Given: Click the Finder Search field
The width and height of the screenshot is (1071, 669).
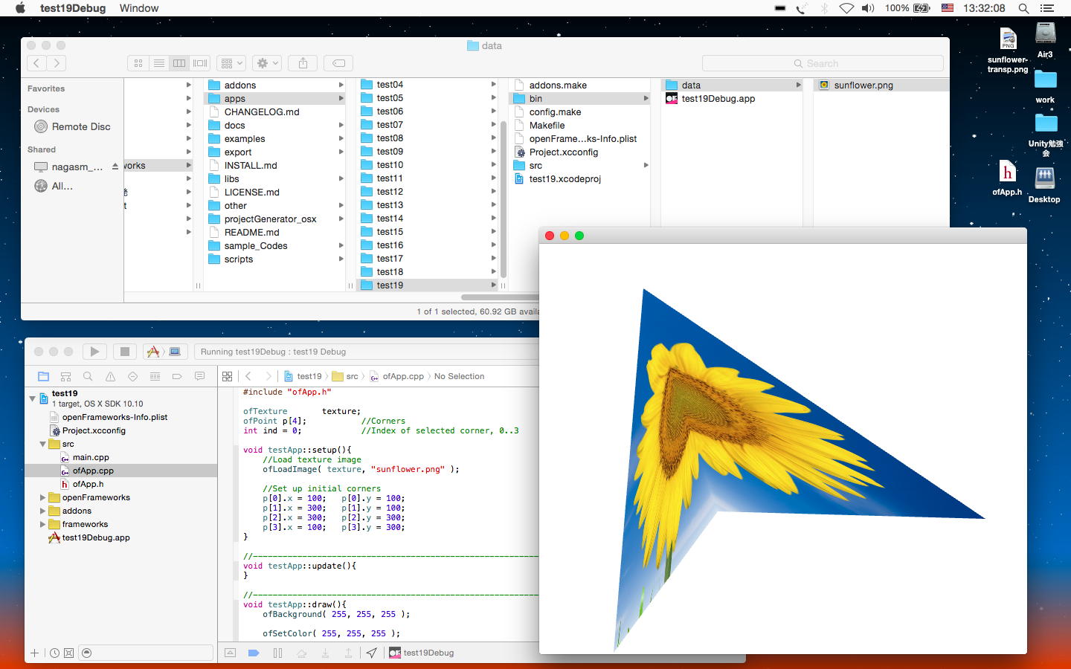Looking at the screenshot, I should 823,63.
